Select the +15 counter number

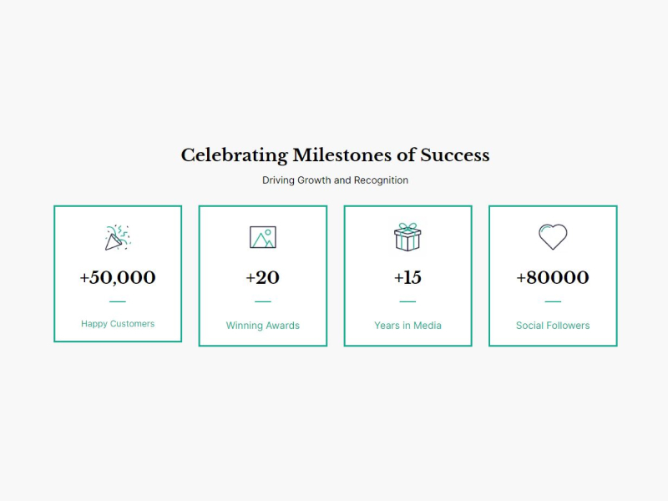coord(407,277)
